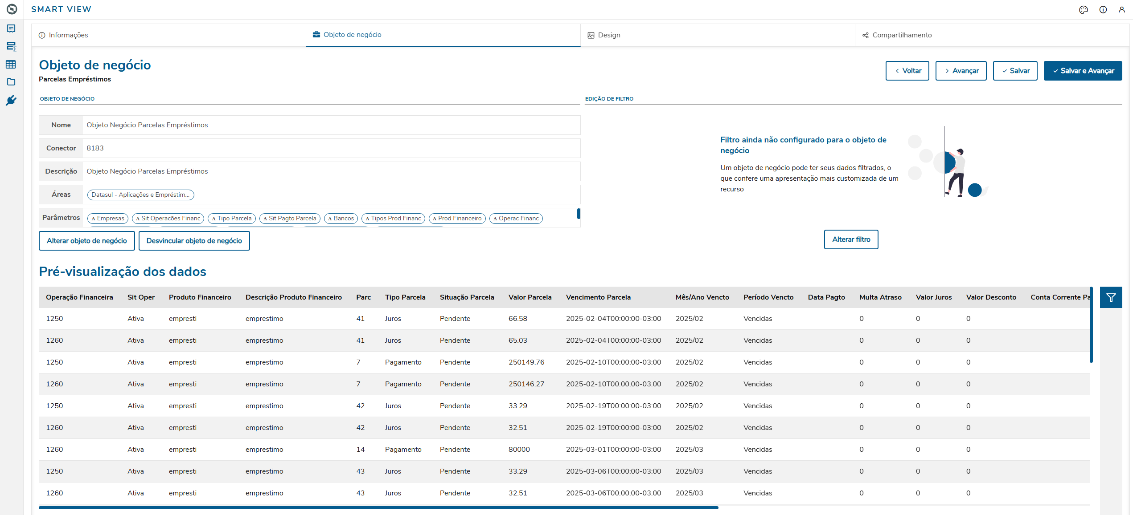
Task: Click Salvar e Avançar button
Action: pyautogui.click(x=1083, y=71)
